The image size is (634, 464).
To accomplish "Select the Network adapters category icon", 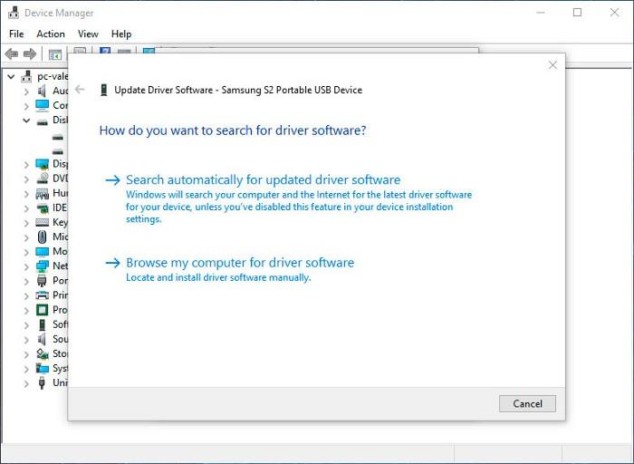I will [42, 266].
